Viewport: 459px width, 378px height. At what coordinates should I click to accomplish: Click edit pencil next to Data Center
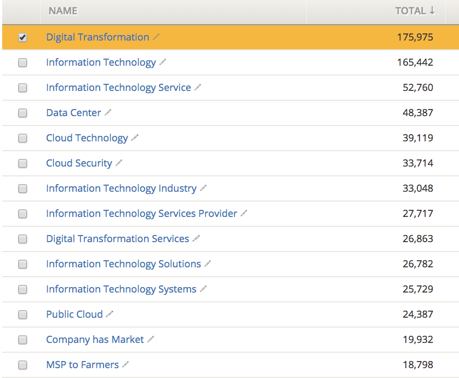108,113
